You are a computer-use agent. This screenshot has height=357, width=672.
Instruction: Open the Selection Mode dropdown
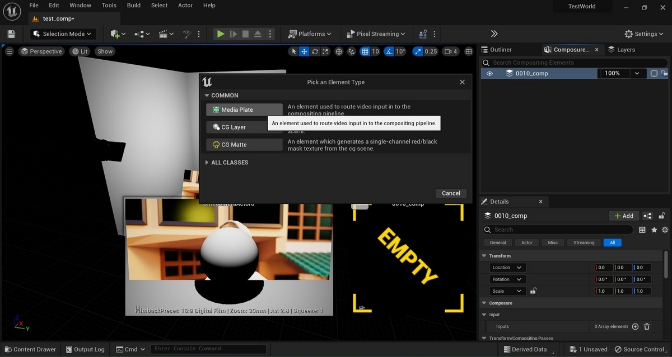(63, 34)
